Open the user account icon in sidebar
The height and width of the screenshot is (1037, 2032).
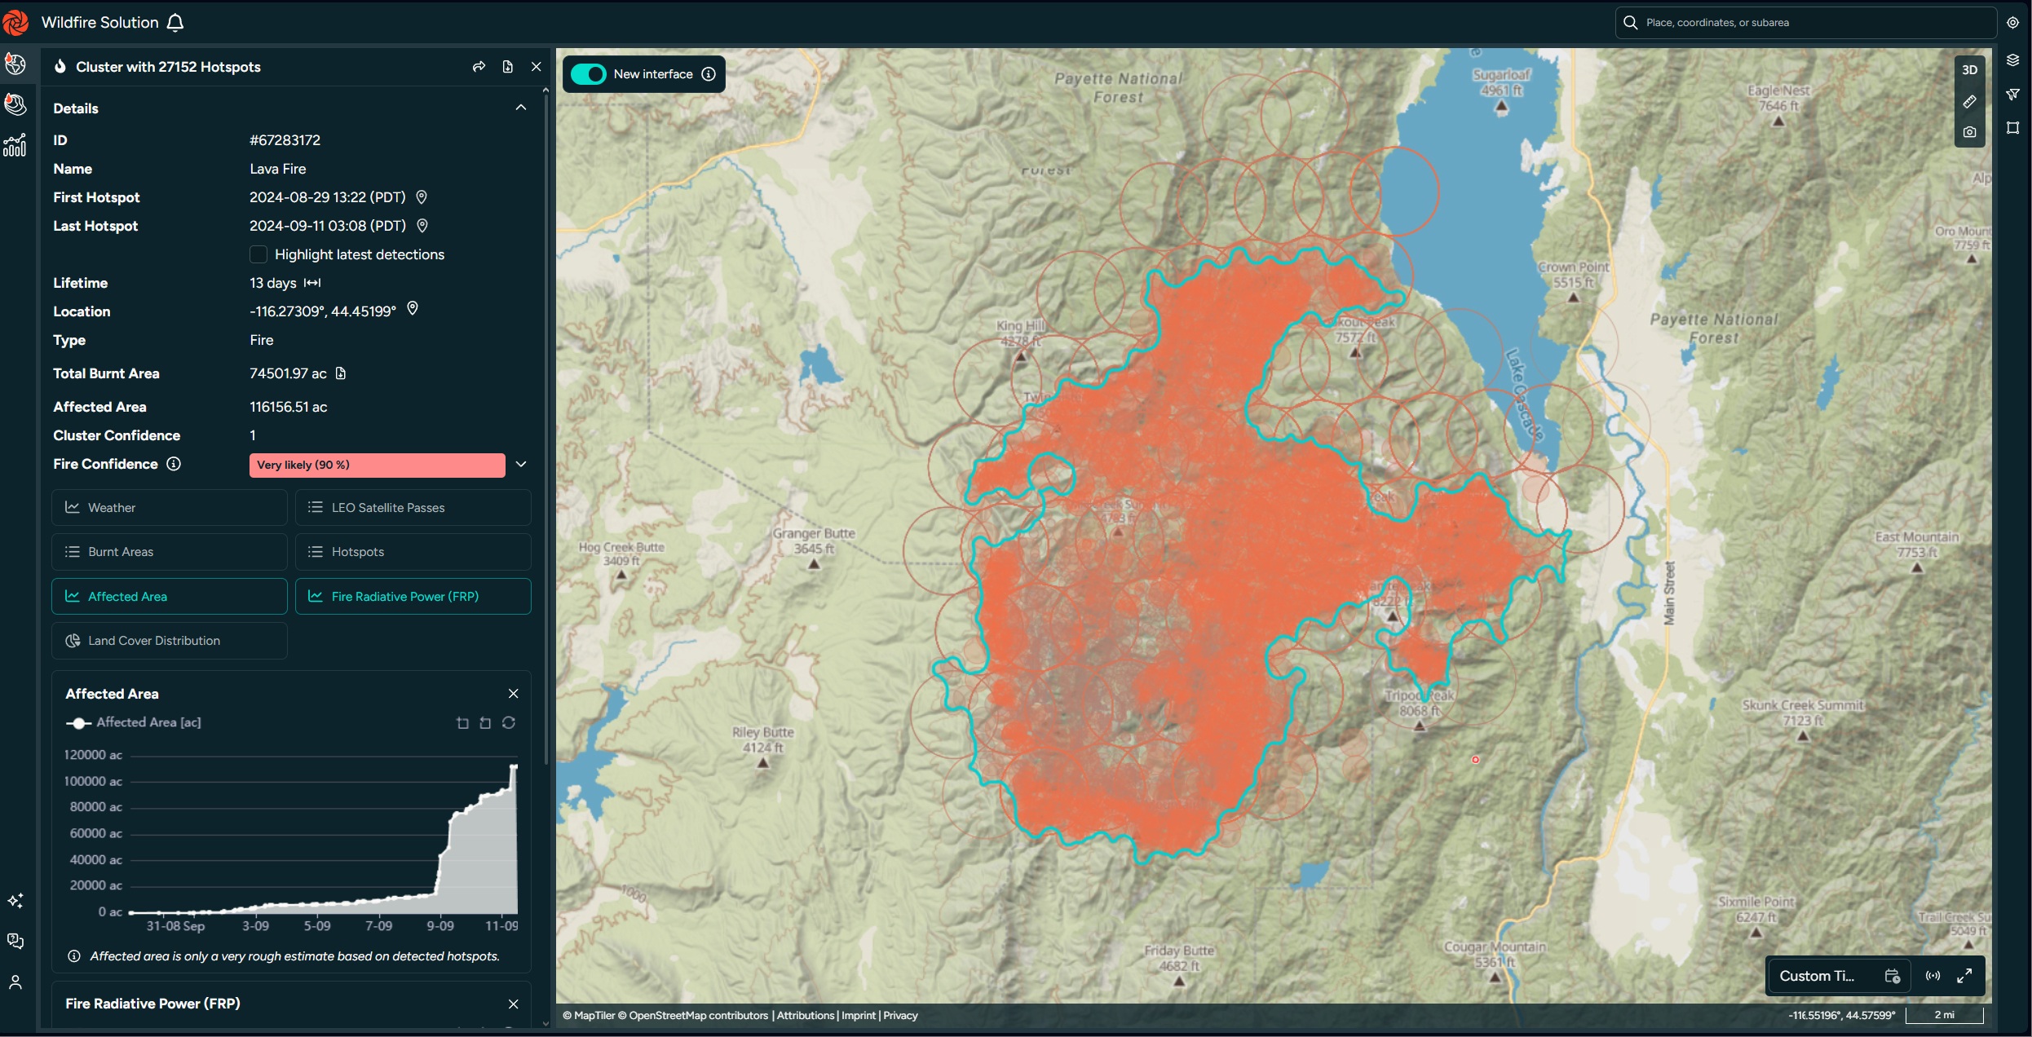(x=15, y=982)
